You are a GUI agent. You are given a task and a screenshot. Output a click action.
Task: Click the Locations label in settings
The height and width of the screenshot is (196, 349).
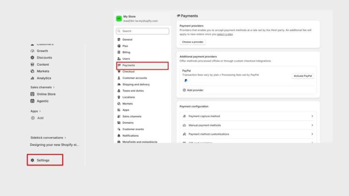point(128,97)
